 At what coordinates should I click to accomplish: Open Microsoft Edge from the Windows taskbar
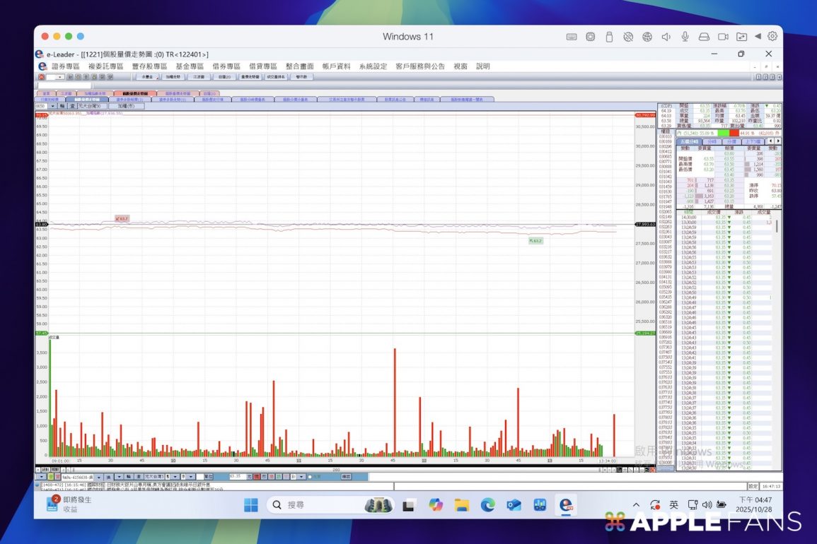coord(487,505)
